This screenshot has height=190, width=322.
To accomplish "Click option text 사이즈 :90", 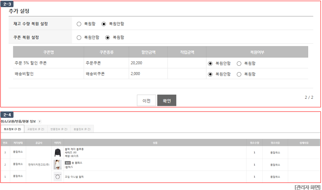I will click(71, 153).
